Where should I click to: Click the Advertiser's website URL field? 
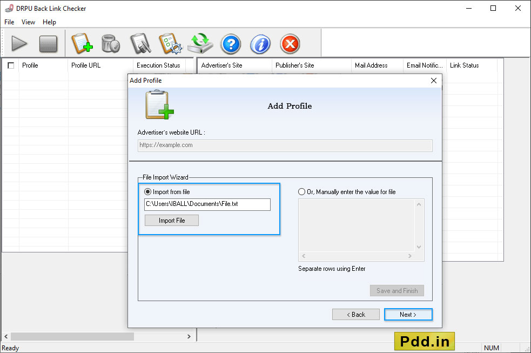coord(285,145)
